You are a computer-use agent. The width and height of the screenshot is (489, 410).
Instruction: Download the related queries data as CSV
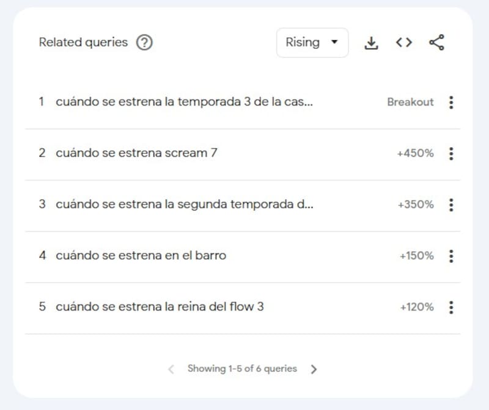coord(371,43)
